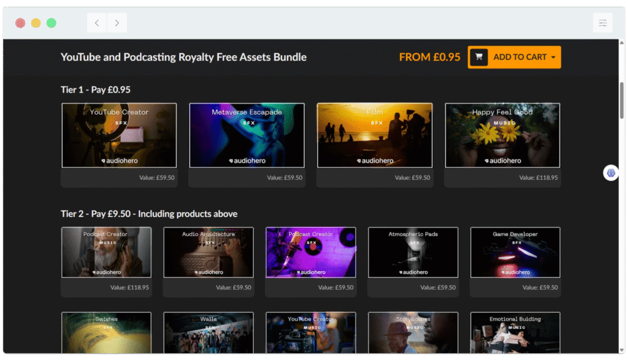Open the Metaverse Escapade SFX product thumbnail

pos(247,135)
